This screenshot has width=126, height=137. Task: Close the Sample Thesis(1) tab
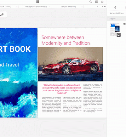point(82,7)
